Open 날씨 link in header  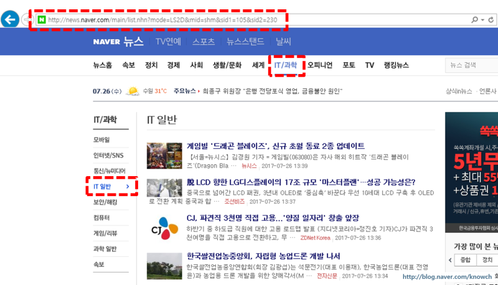click(x=283, y=42)
